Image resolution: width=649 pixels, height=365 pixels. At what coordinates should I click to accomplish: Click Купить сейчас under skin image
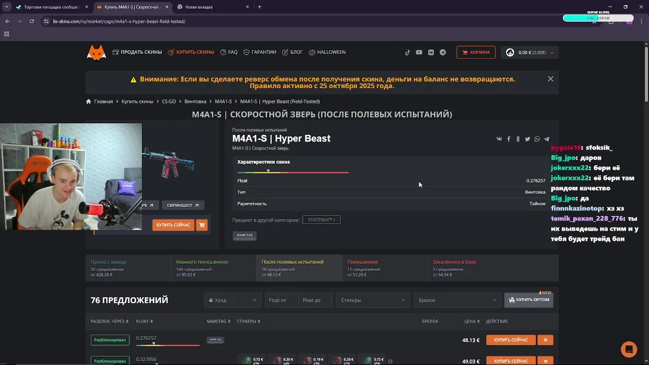click(173, 225)
